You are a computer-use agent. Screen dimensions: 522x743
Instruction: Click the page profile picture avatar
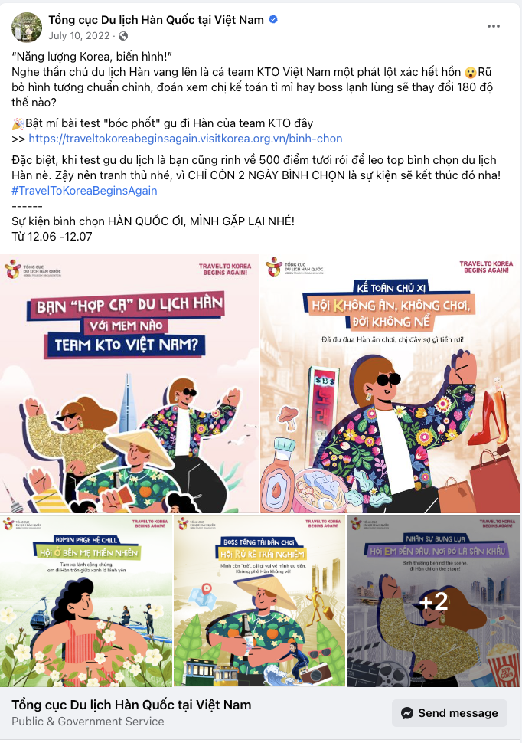tap(27, 28)
